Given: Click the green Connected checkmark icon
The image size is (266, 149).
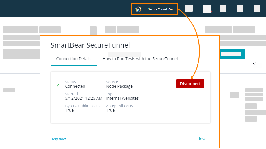Looking at the screenshot, I should point(58,85).
